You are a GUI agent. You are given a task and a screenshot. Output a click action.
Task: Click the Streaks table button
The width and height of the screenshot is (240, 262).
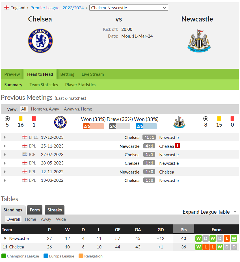pos(55,210)
